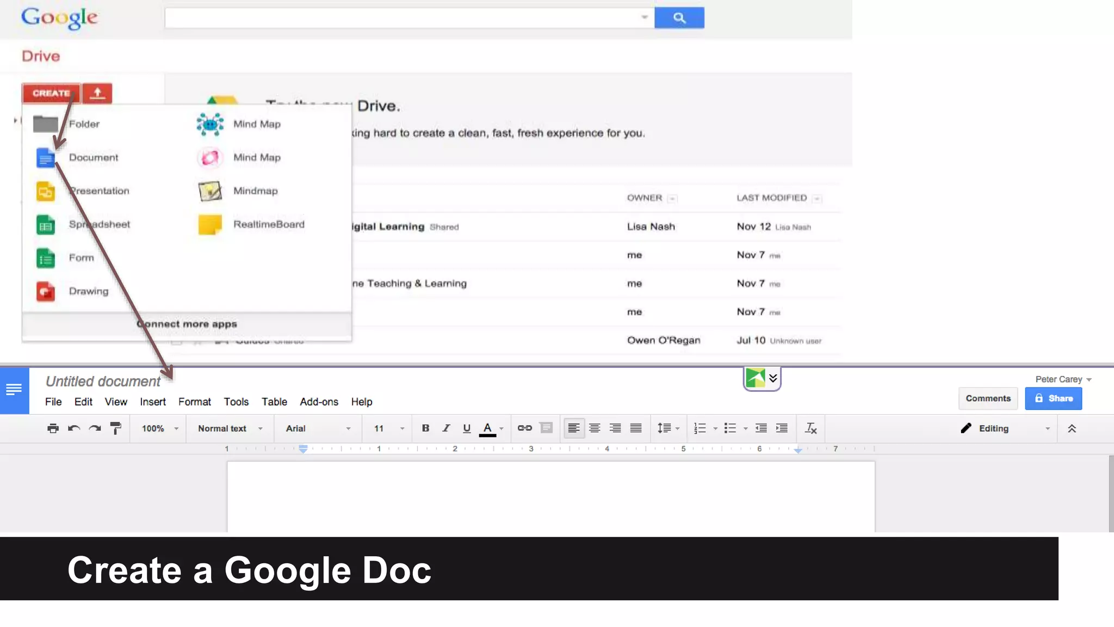Viewport: 1114px width, 627px height.
Task: Click the right indent ruler marker
Action: tap(797, 450)
